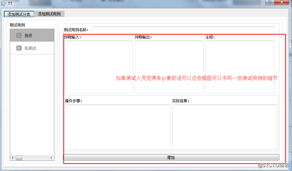Screen dimensions: 292x171
Task: Close the TT window
Action: [282, 2]
